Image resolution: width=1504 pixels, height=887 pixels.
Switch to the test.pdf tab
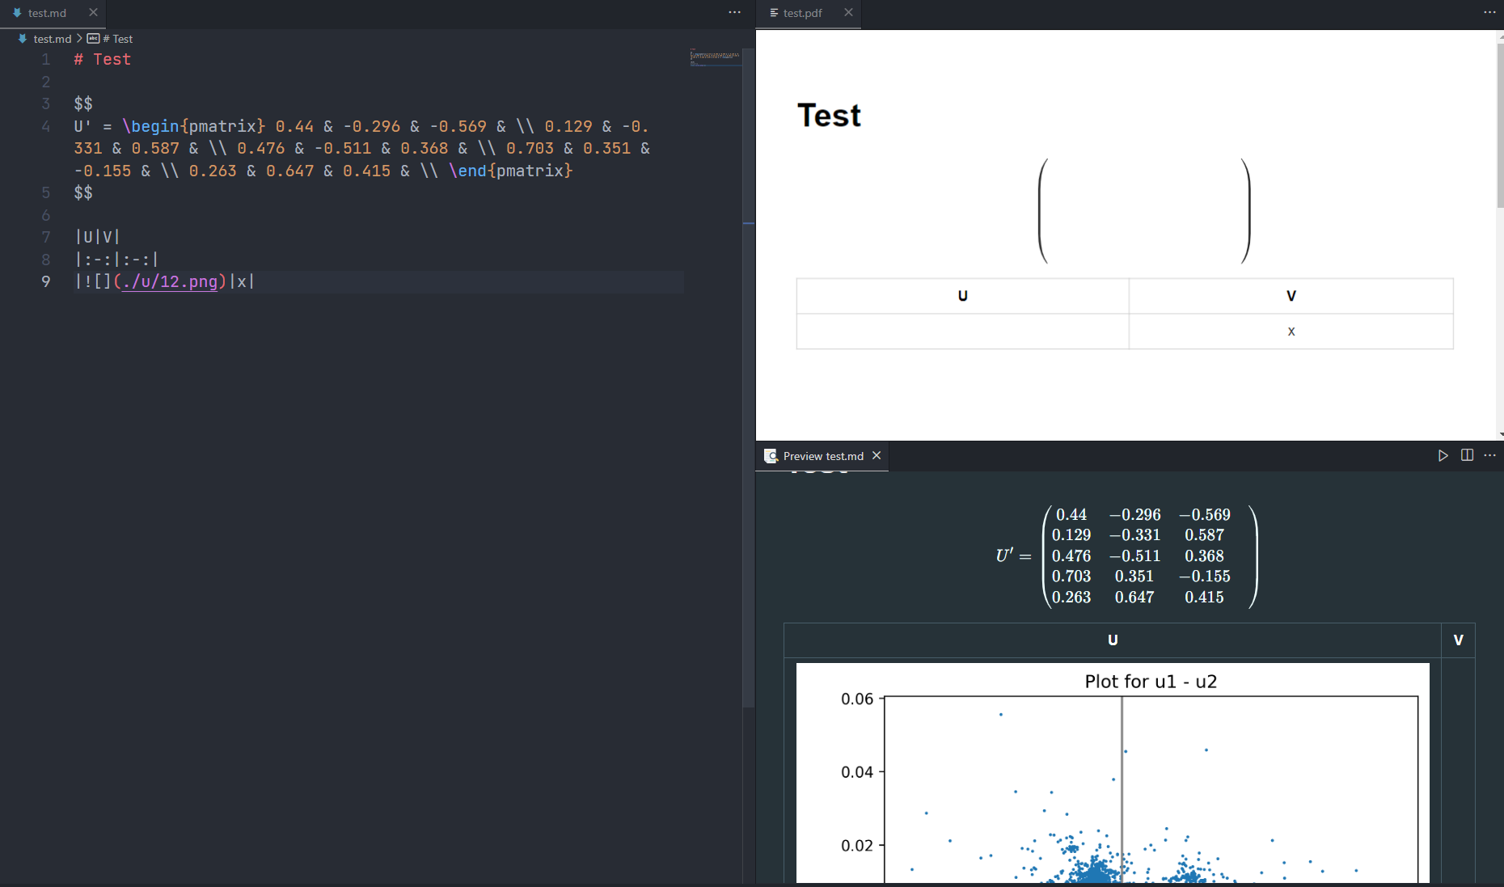click(x=802, y=13)
